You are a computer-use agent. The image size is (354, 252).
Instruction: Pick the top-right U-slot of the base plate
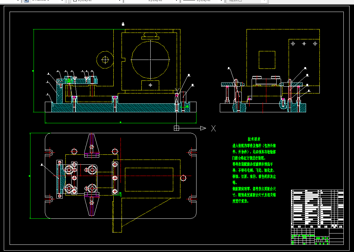(x=192, y=152)
